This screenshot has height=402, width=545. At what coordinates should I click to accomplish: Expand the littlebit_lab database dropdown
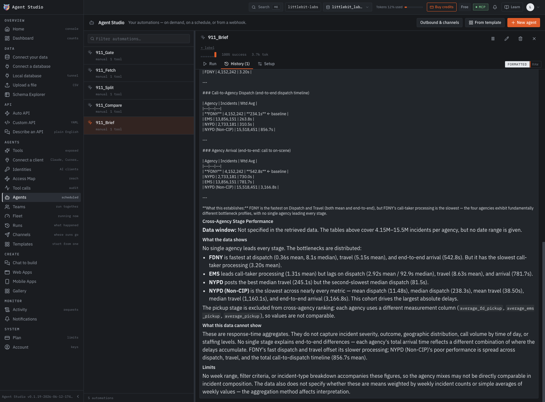click(347, 7)
